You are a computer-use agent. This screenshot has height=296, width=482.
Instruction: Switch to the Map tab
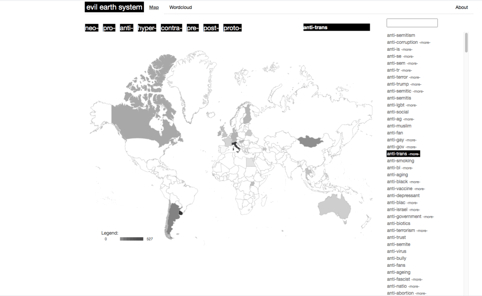click(x=154, y=8)
